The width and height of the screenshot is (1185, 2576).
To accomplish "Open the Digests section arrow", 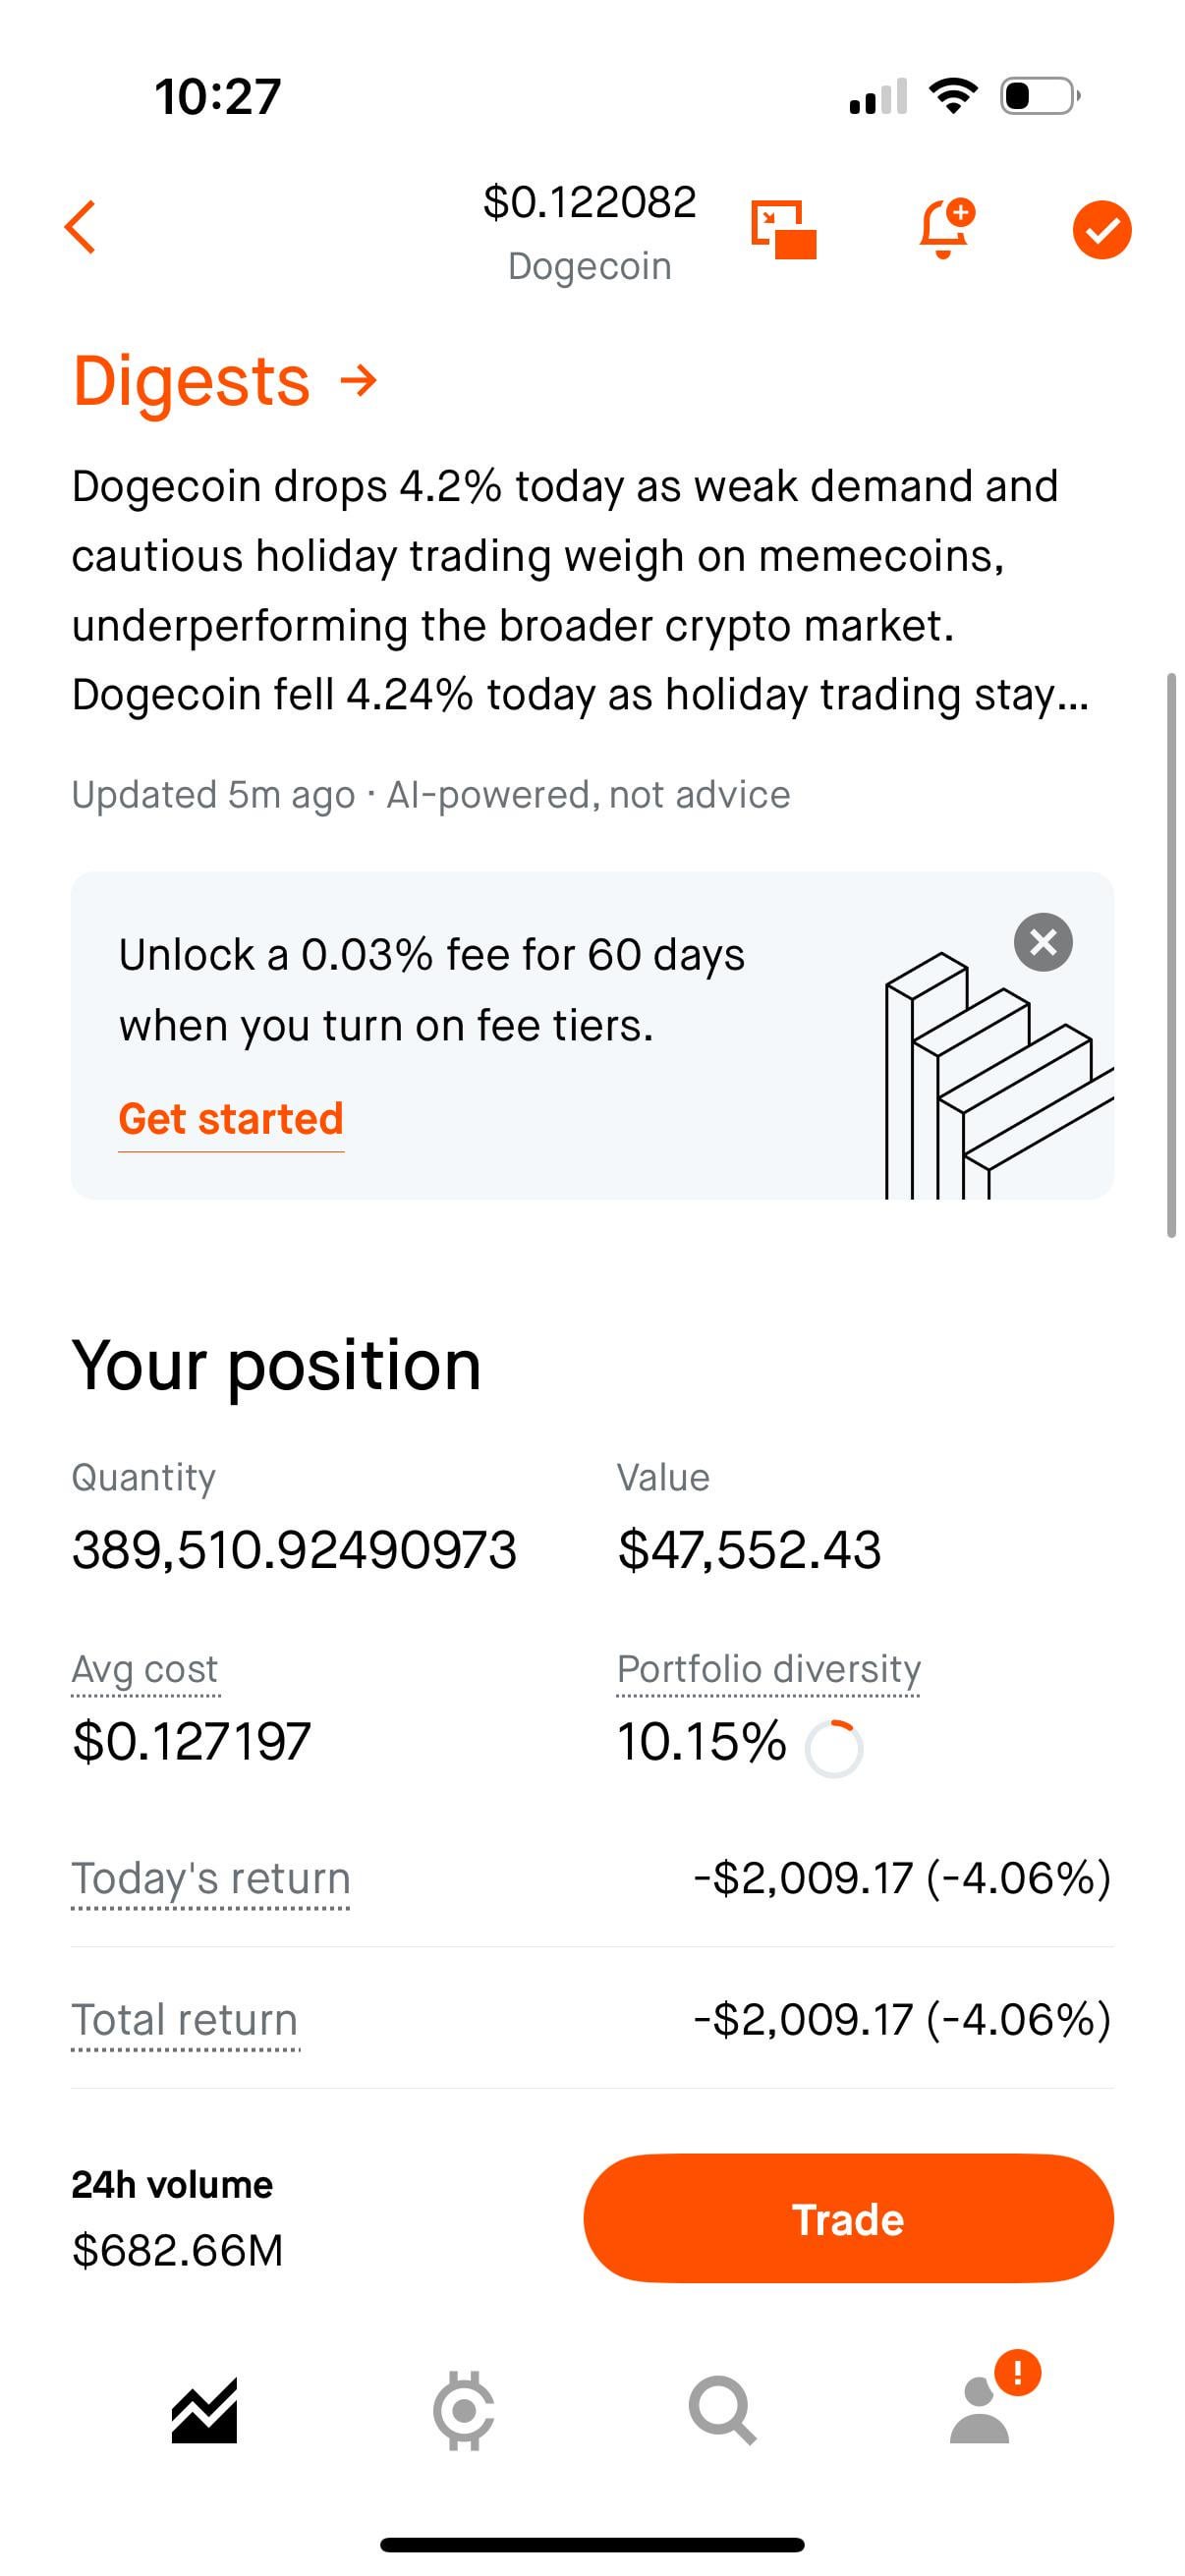I will tap(358, 380).
